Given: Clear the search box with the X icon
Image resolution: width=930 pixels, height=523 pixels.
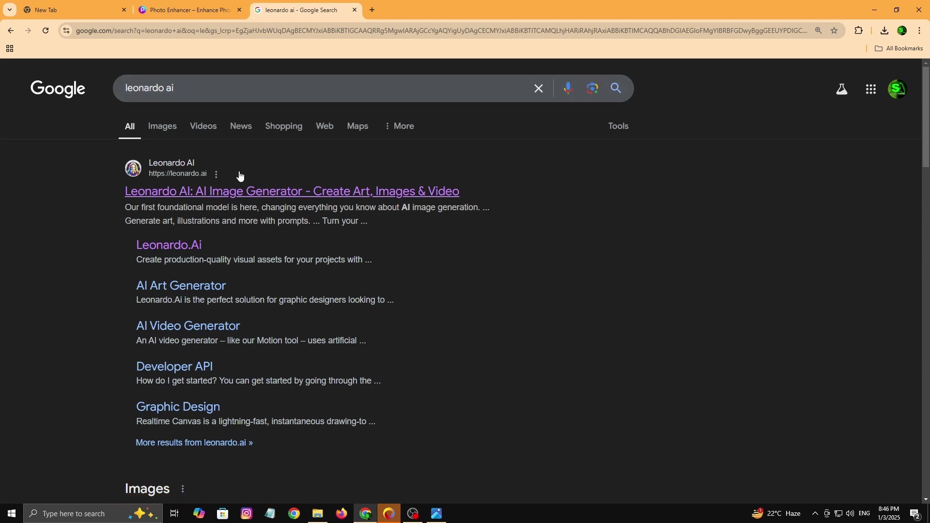Looking at the screenshot, I should click(539, 88).
